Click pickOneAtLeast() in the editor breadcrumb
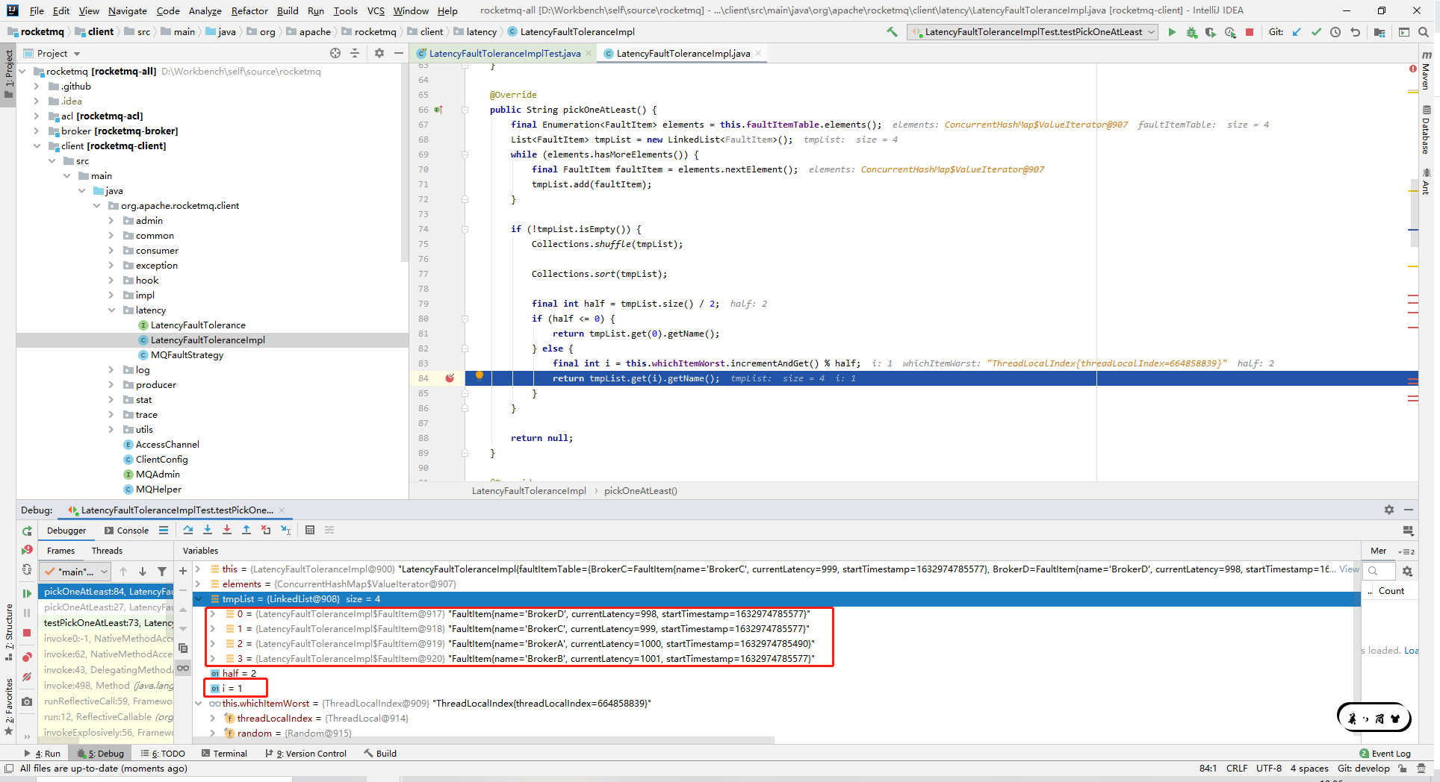This screenshot has height=782, width=1440. (640, 490)
